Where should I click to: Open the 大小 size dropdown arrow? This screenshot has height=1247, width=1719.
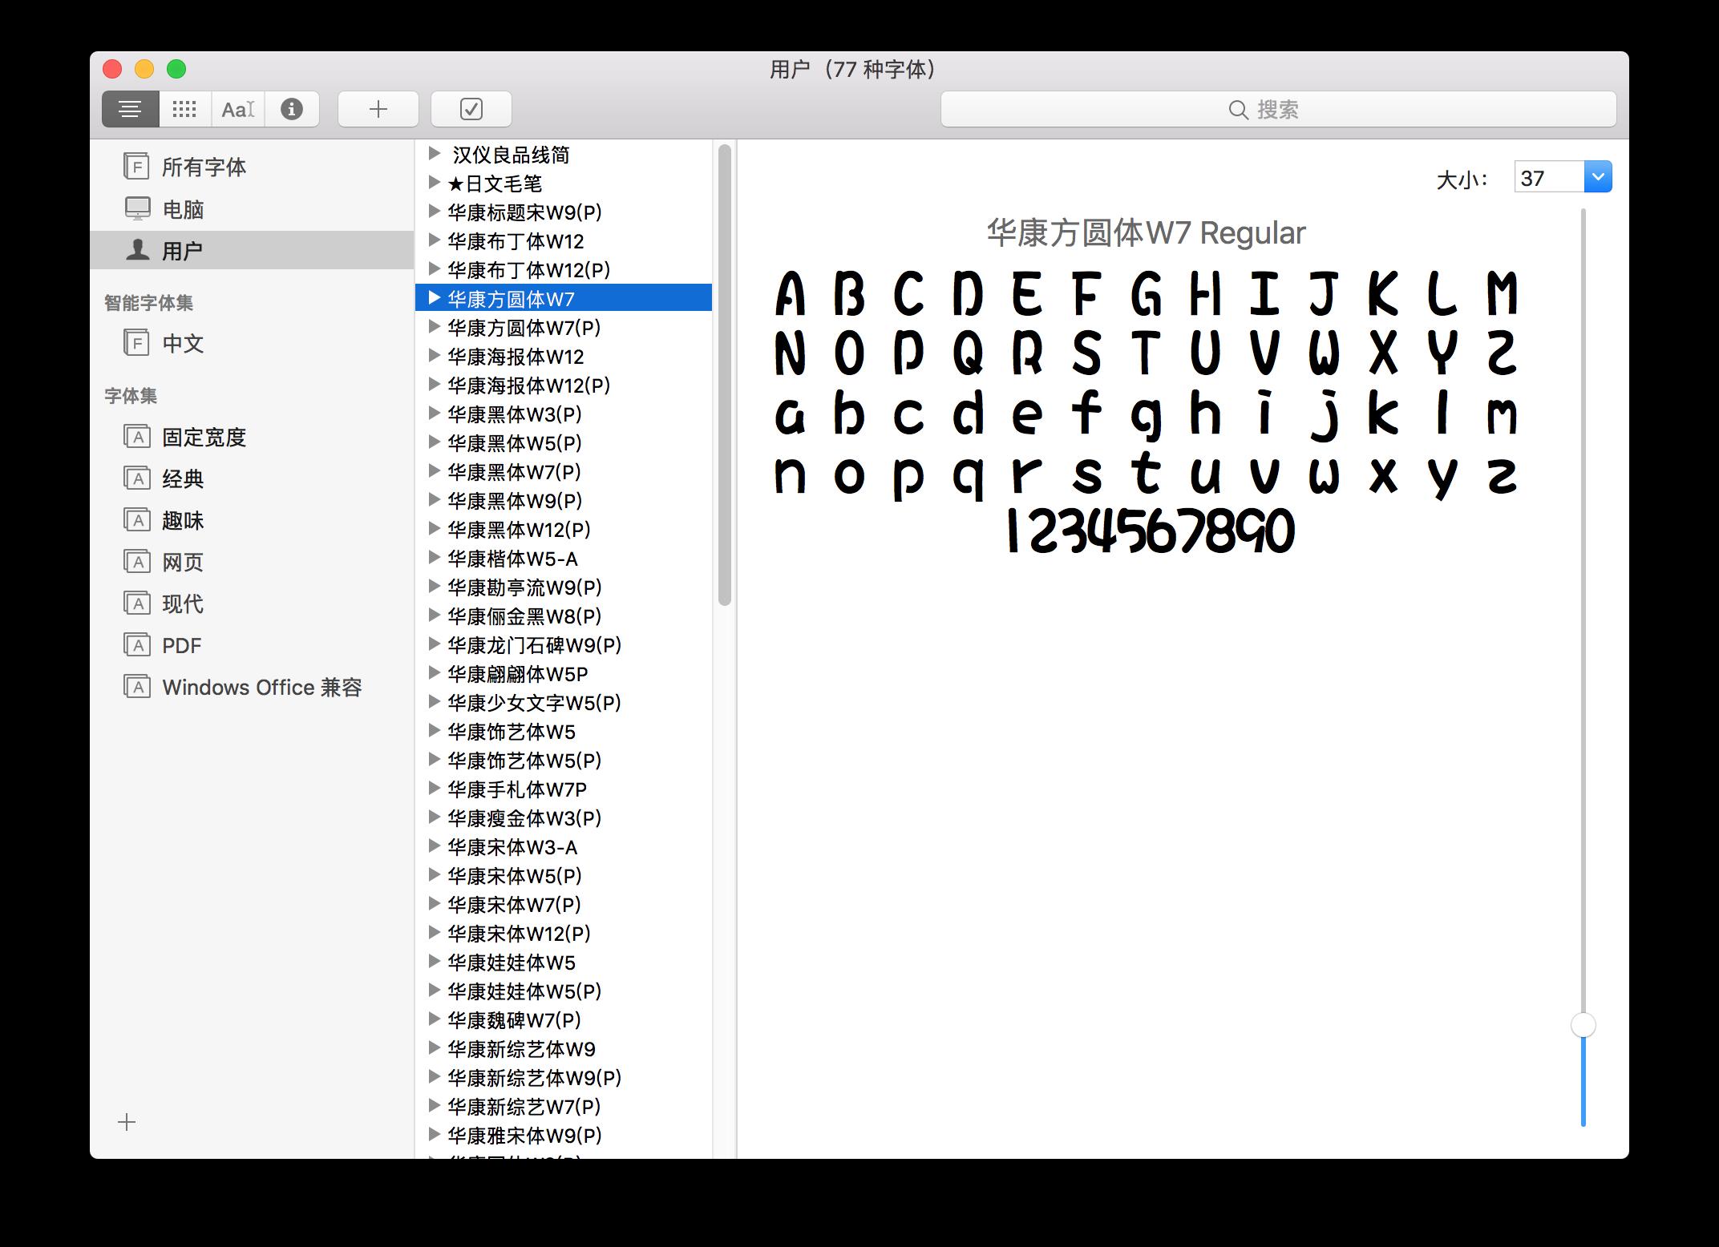click(1597, 177)
